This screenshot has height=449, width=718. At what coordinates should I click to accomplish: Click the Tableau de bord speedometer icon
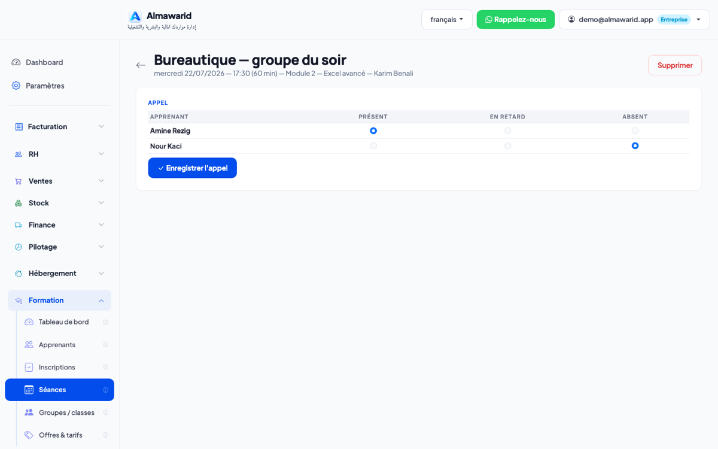(29, 322)
